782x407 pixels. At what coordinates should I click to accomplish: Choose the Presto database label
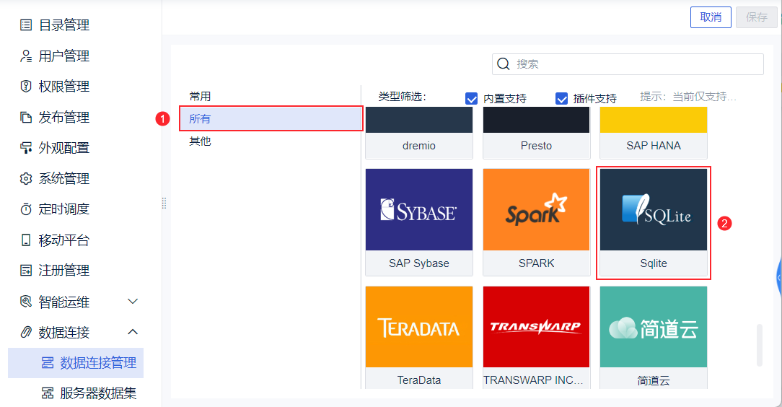[x=536, y=146]
